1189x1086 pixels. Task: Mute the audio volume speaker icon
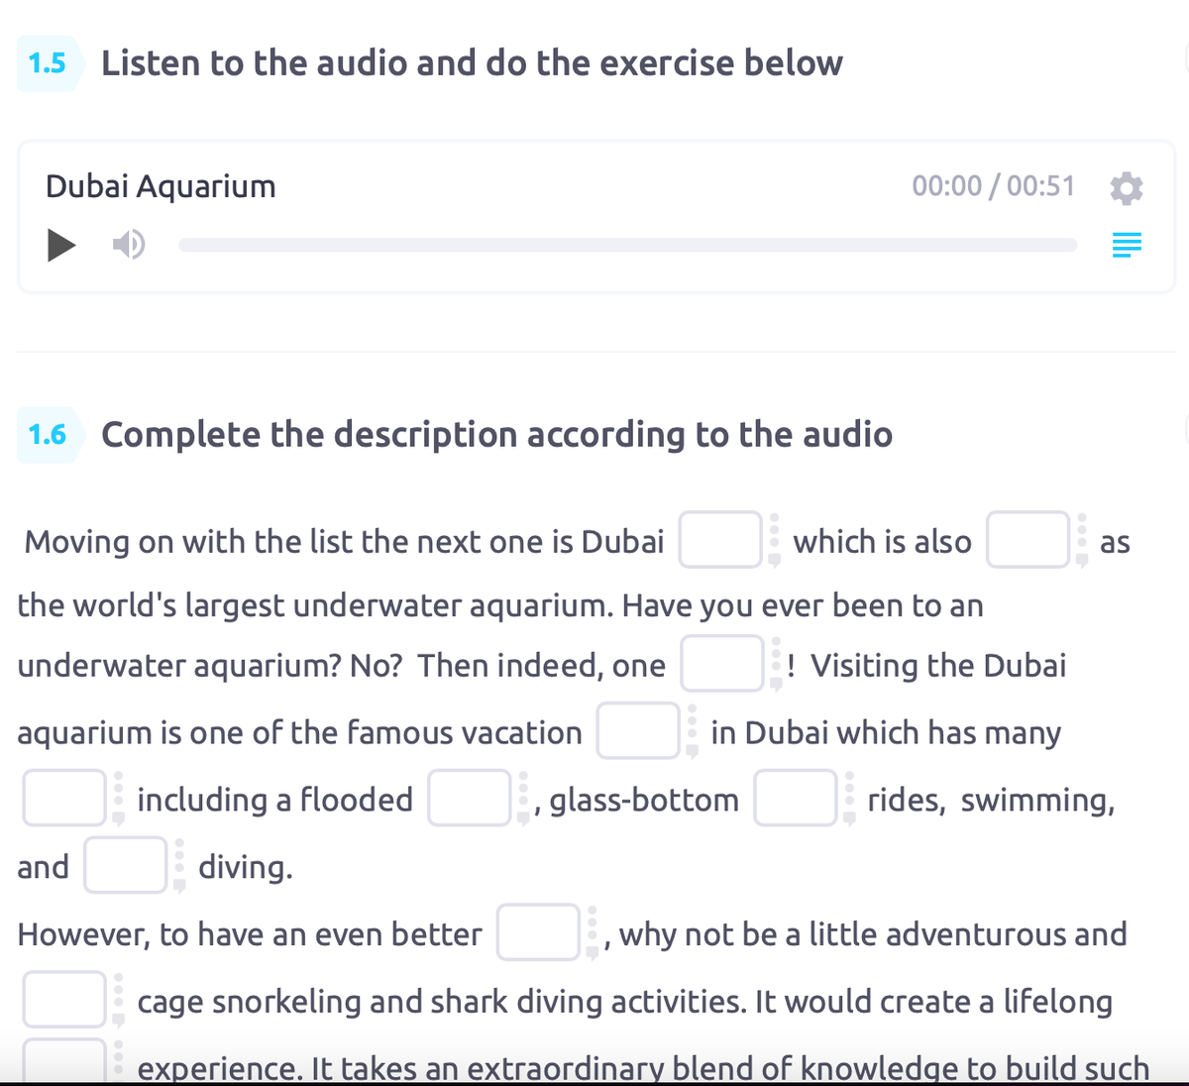pos(129,244)
